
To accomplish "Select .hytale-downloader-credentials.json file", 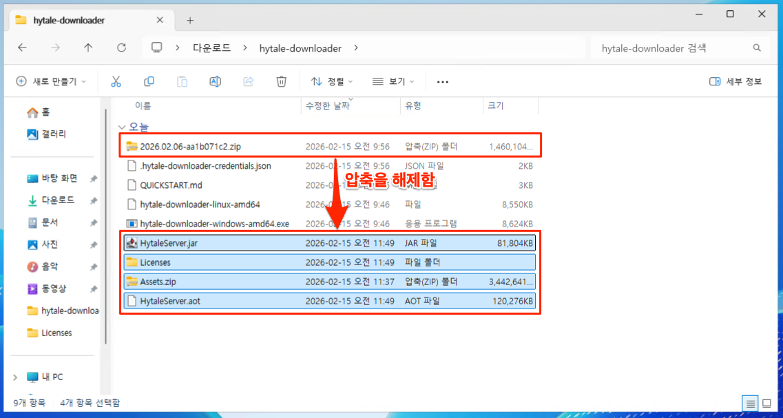I will (x=330, y=166).
